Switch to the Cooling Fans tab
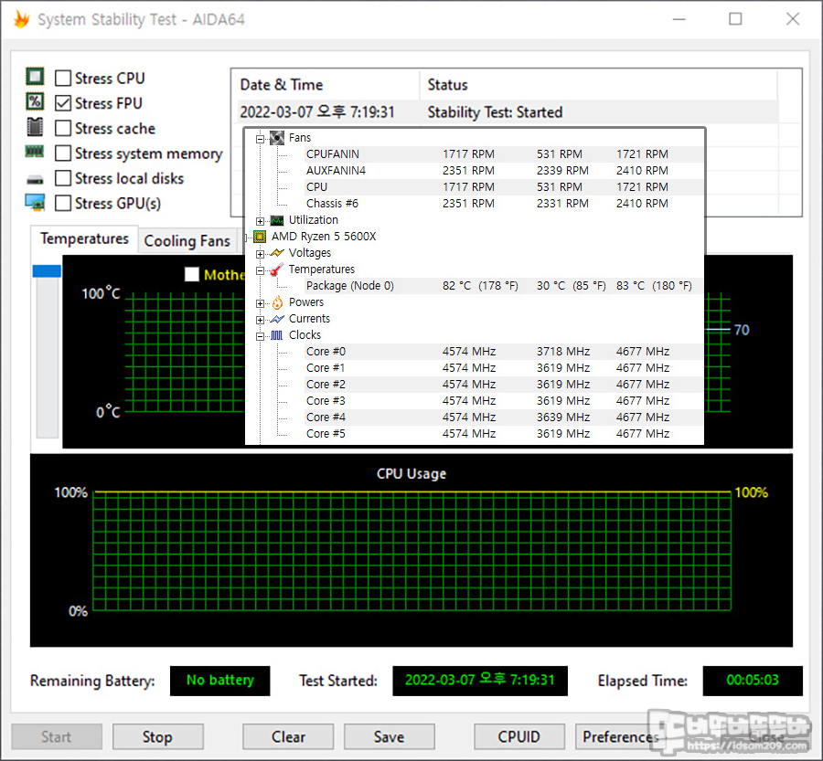 pyautogui.click(x=187, y=241)
